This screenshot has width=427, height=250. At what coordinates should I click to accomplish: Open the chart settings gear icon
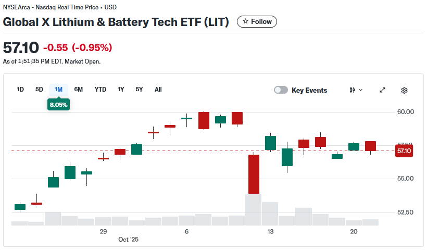[x=404, y=90]
